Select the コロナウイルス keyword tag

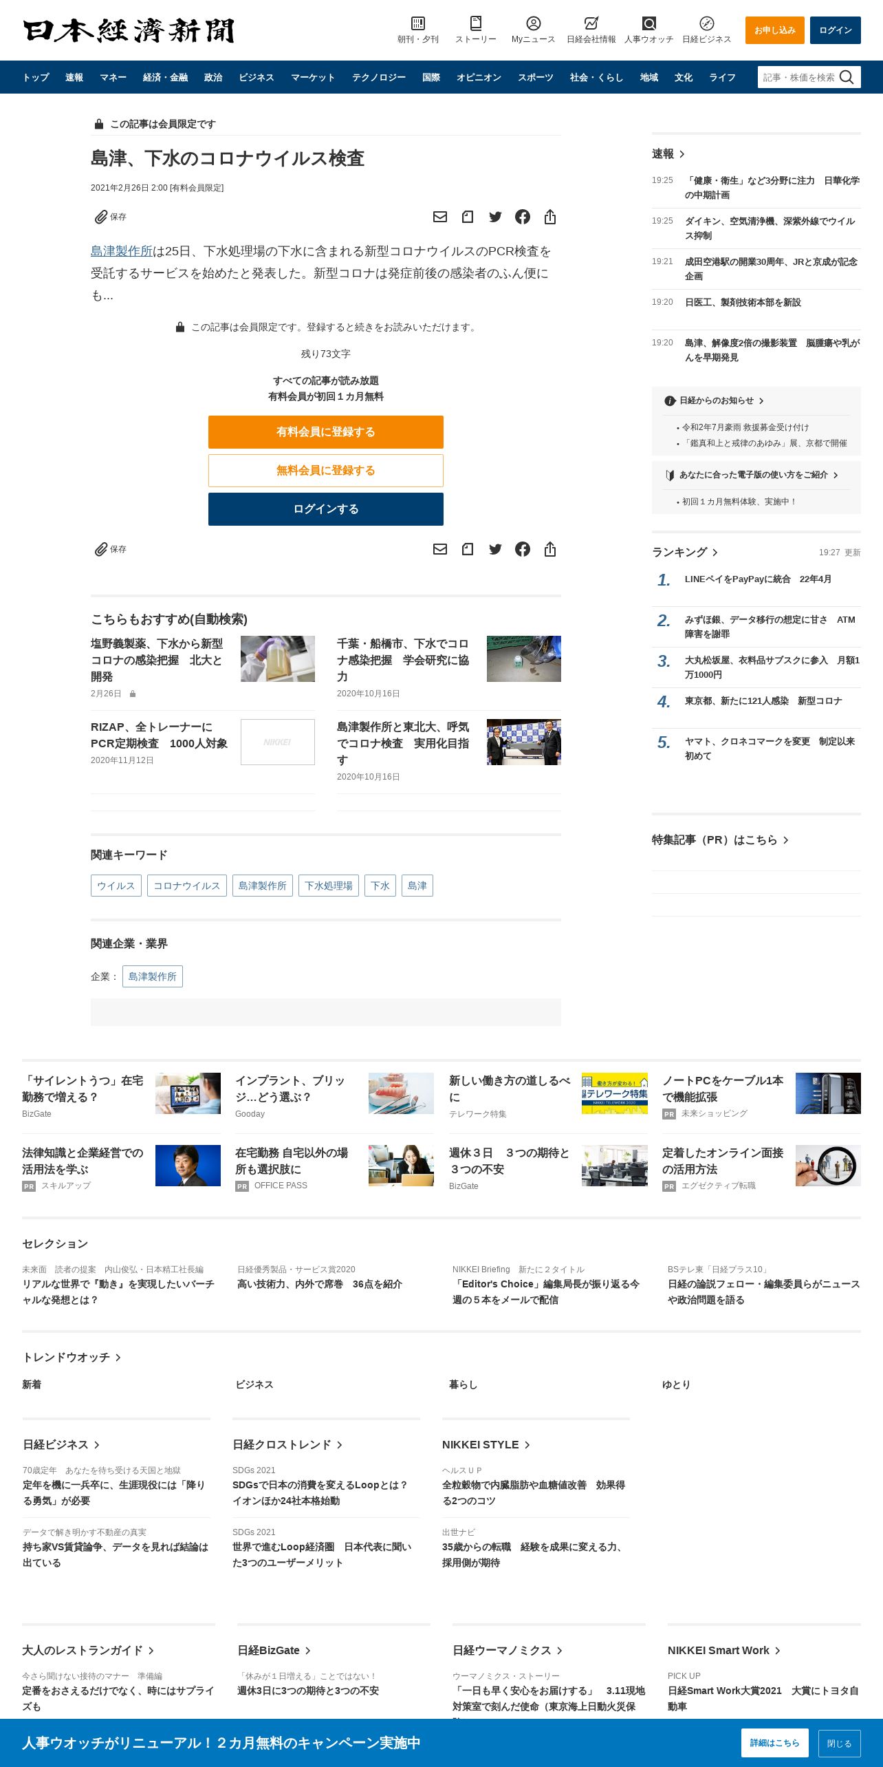click(186, 886)
